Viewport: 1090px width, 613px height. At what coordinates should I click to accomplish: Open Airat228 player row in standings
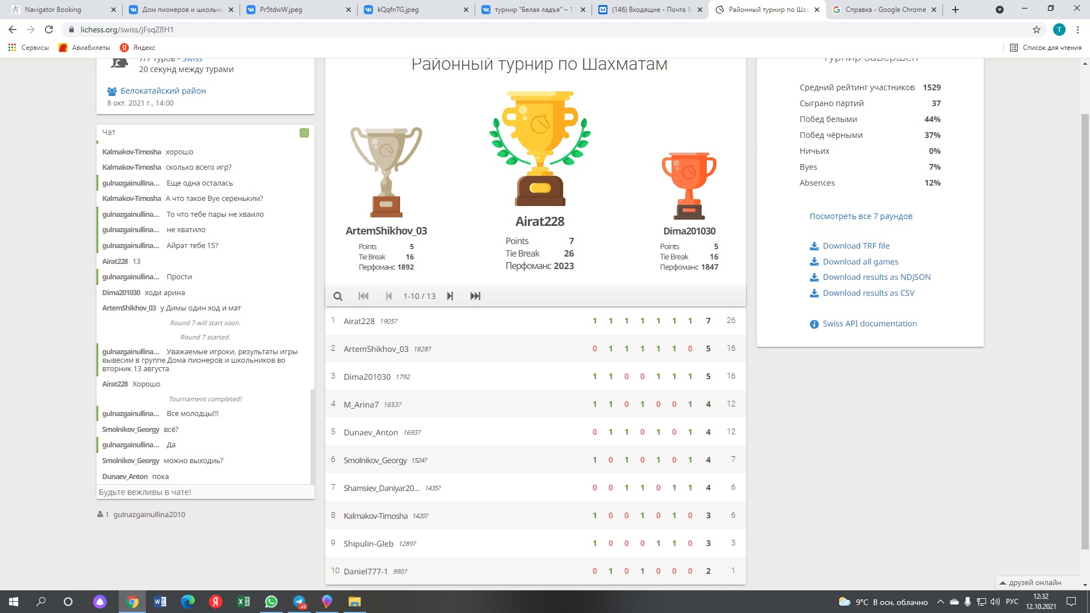click(x=359, y=321)
